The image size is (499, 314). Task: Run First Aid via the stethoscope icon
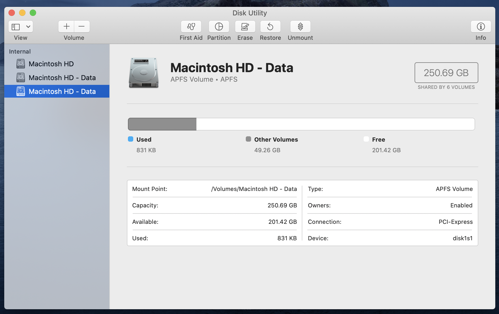pyautogui.click(x=191, y=27)
